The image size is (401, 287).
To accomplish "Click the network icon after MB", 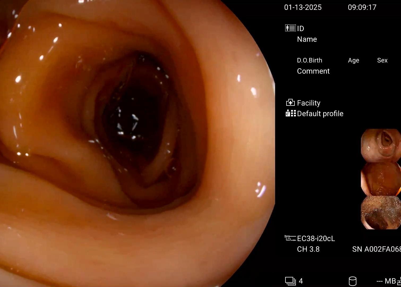I will pyautogui.click(x=399, y=281).
